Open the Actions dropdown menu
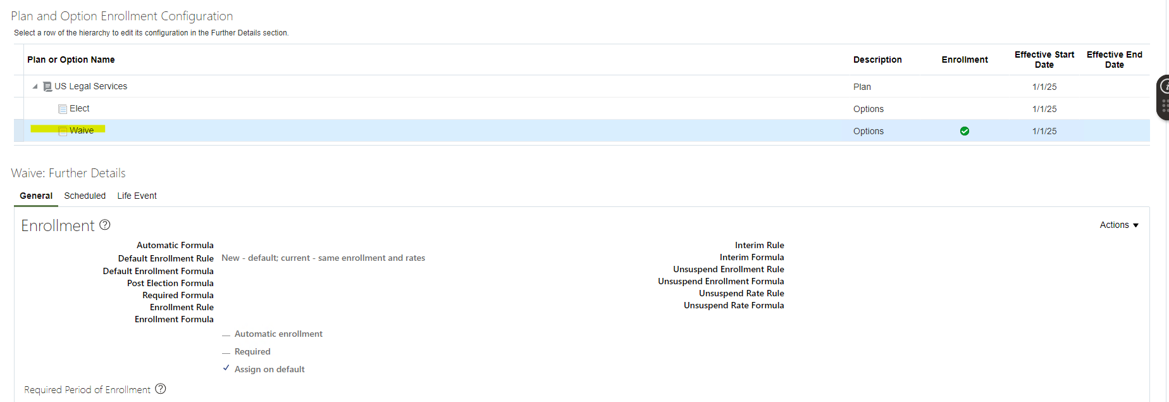This screenshot has height=402, width=1169. coord(1119,225)
